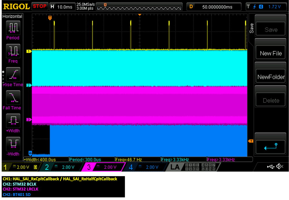Click the measurement menu page indicator dots

(x=3, y=77)
